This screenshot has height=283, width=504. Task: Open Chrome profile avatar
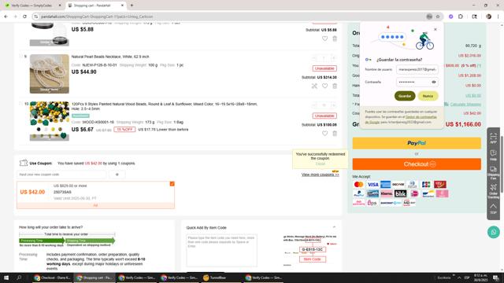488,17
